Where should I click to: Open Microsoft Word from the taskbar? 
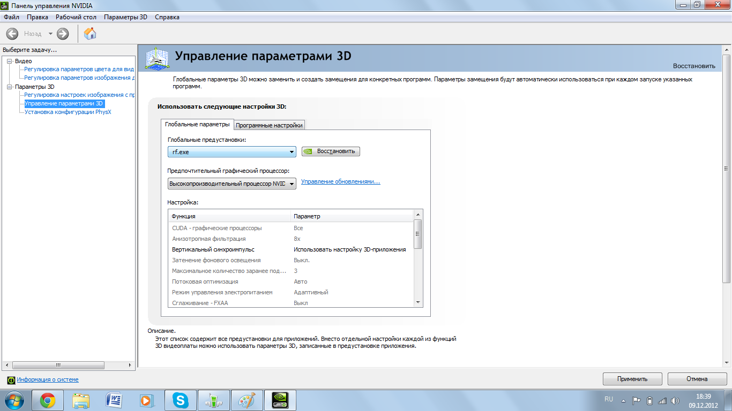pyautogui.click(x=114, y=400)
